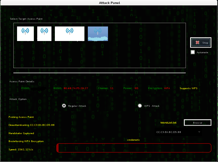Click the credomatic current word text
Image resolution: width=218 pixels, height=162 pixels.
[x=134, y=140]
